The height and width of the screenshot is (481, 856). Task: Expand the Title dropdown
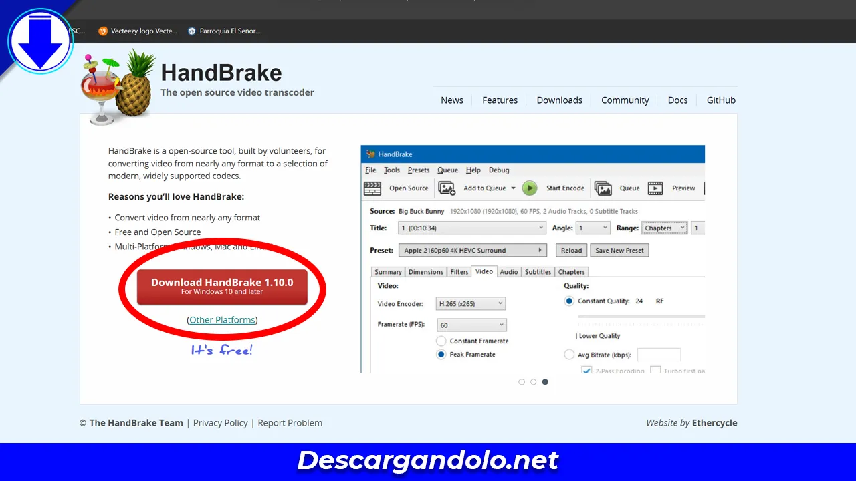472,228
